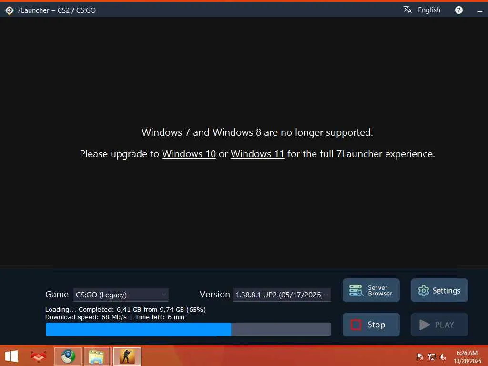The height and width of the screenshot is (366, 488).
Task: Open File Explorer from taskbar
Action: [x=96, y=356]
